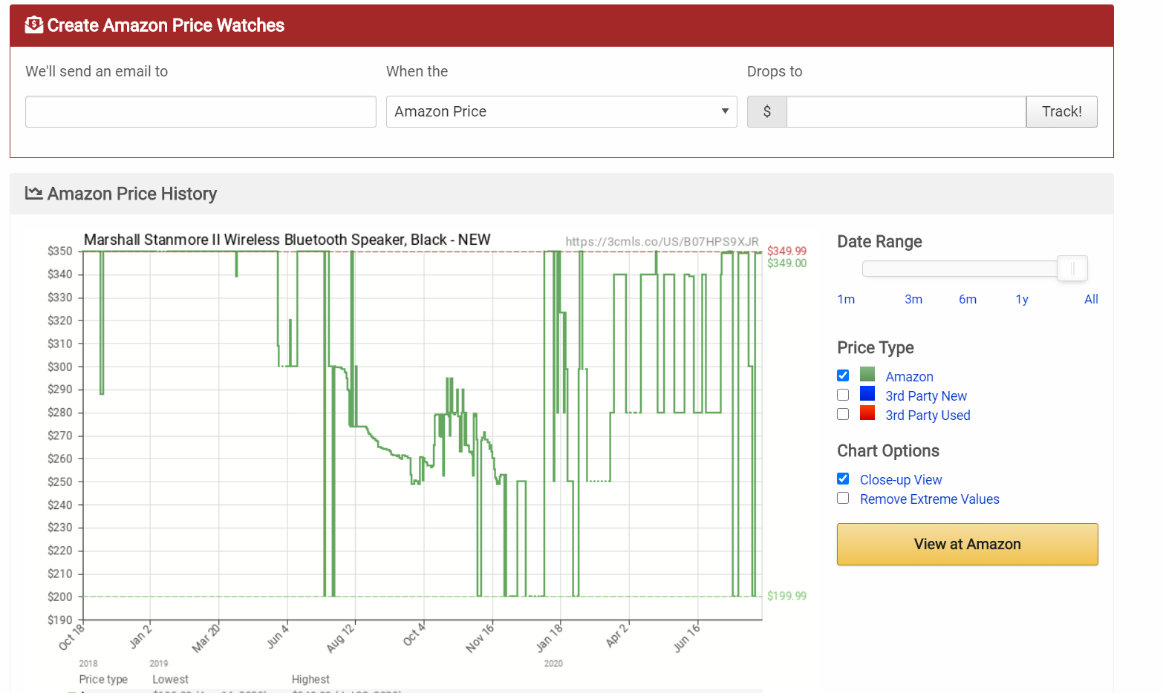Click the Close-up View label
Screen dimensions: 1163x693
coord(901,480)
